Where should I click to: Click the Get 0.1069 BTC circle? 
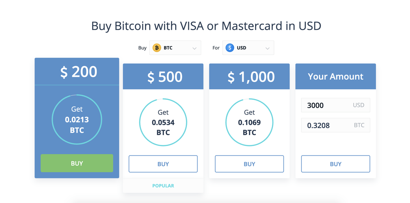click(x=249, y=122)
